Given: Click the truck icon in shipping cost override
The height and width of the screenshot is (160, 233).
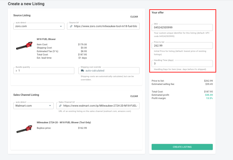Looking at the screenshot, I should [x=82, y=71].
